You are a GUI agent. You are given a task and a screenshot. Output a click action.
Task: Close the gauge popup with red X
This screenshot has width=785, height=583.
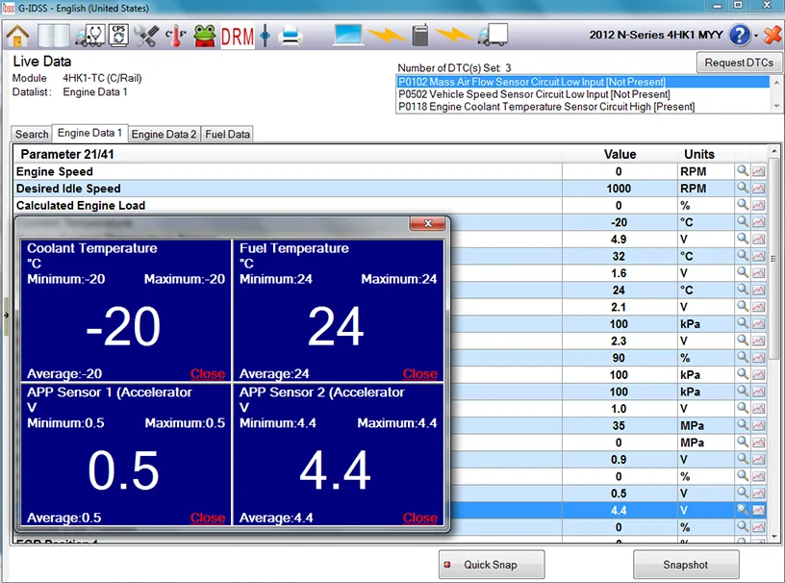tap(427, 223)
